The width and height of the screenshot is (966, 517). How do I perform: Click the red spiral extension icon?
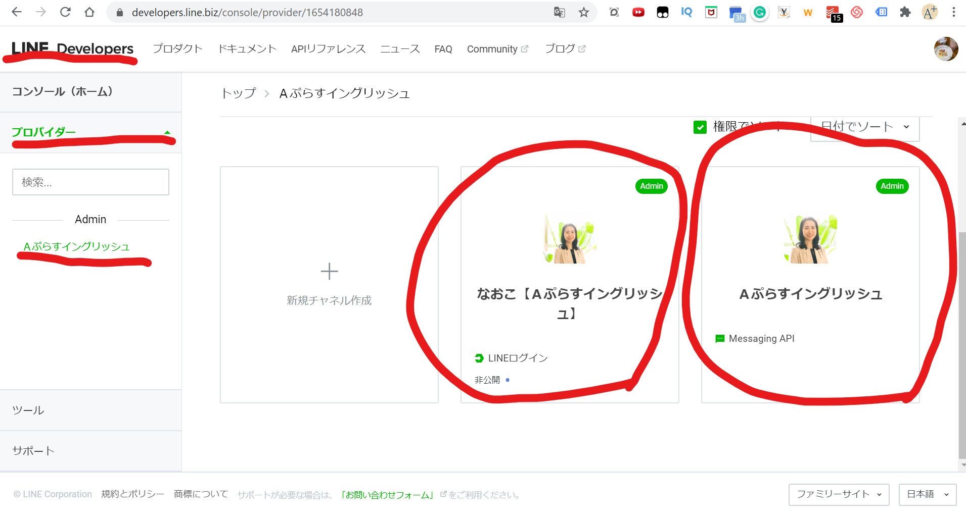[857, 12]
